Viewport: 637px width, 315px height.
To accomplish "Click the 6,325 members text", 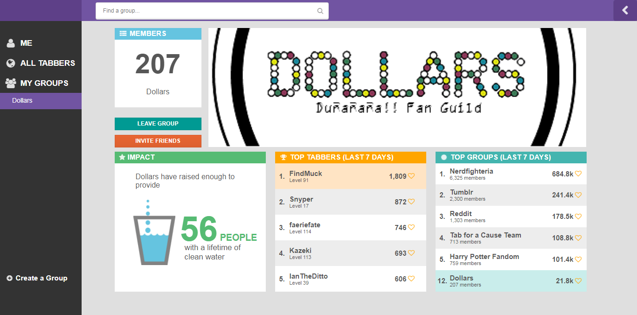I will pos(467,178).
